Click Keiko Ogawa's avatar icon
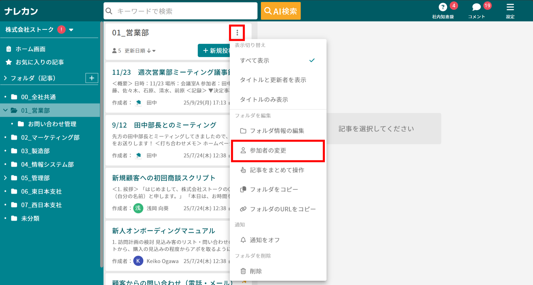 [x=138, y=261]
